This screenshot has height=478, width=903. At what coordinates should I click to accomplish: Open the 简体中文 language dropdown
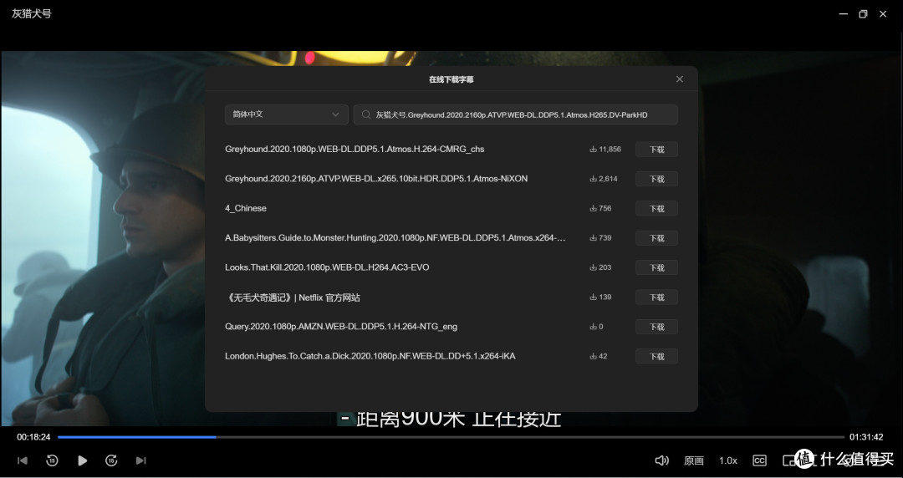click(x=286, y=114)
